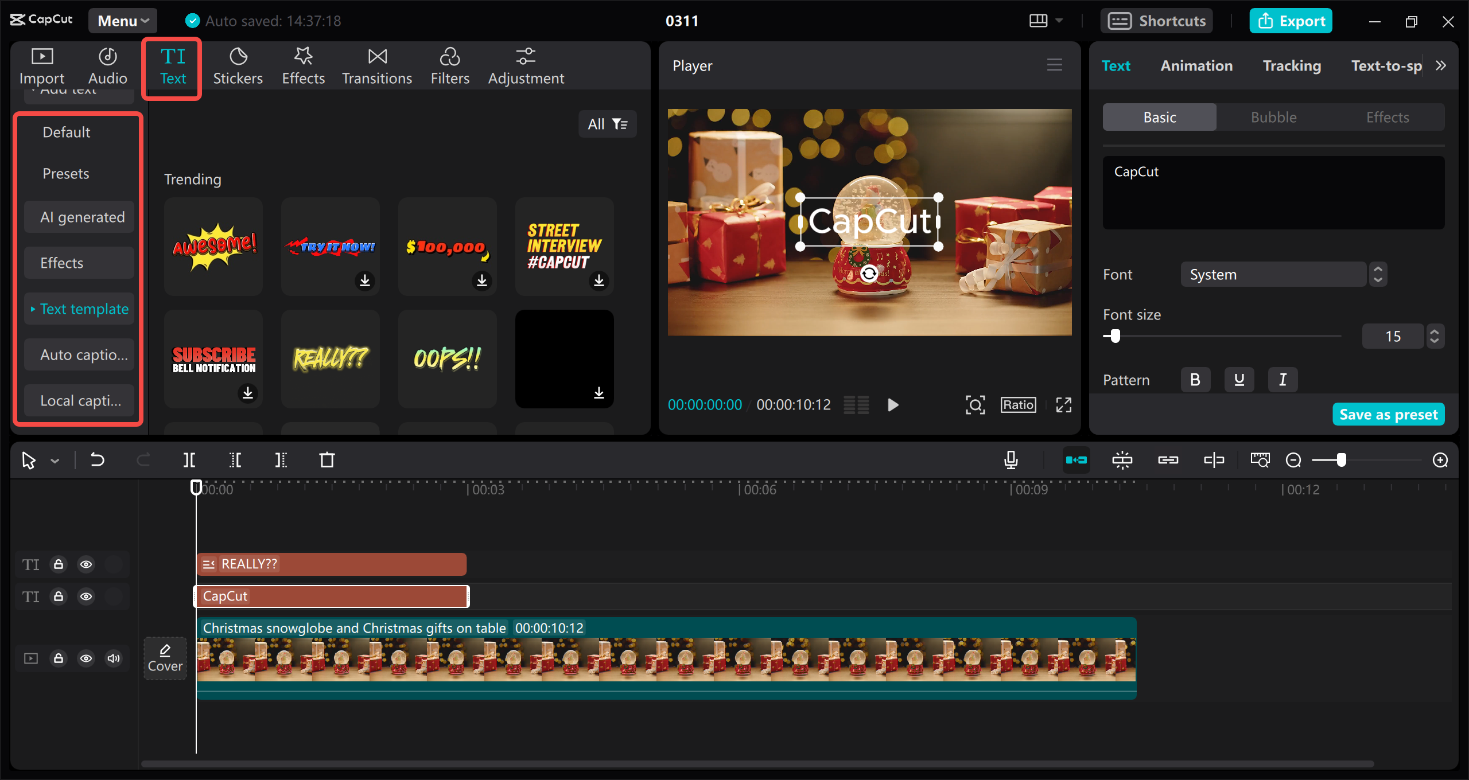Click the timeline thumbnail preview icon
This screenshot has width=1469, height=780.
click(1260, 460)
